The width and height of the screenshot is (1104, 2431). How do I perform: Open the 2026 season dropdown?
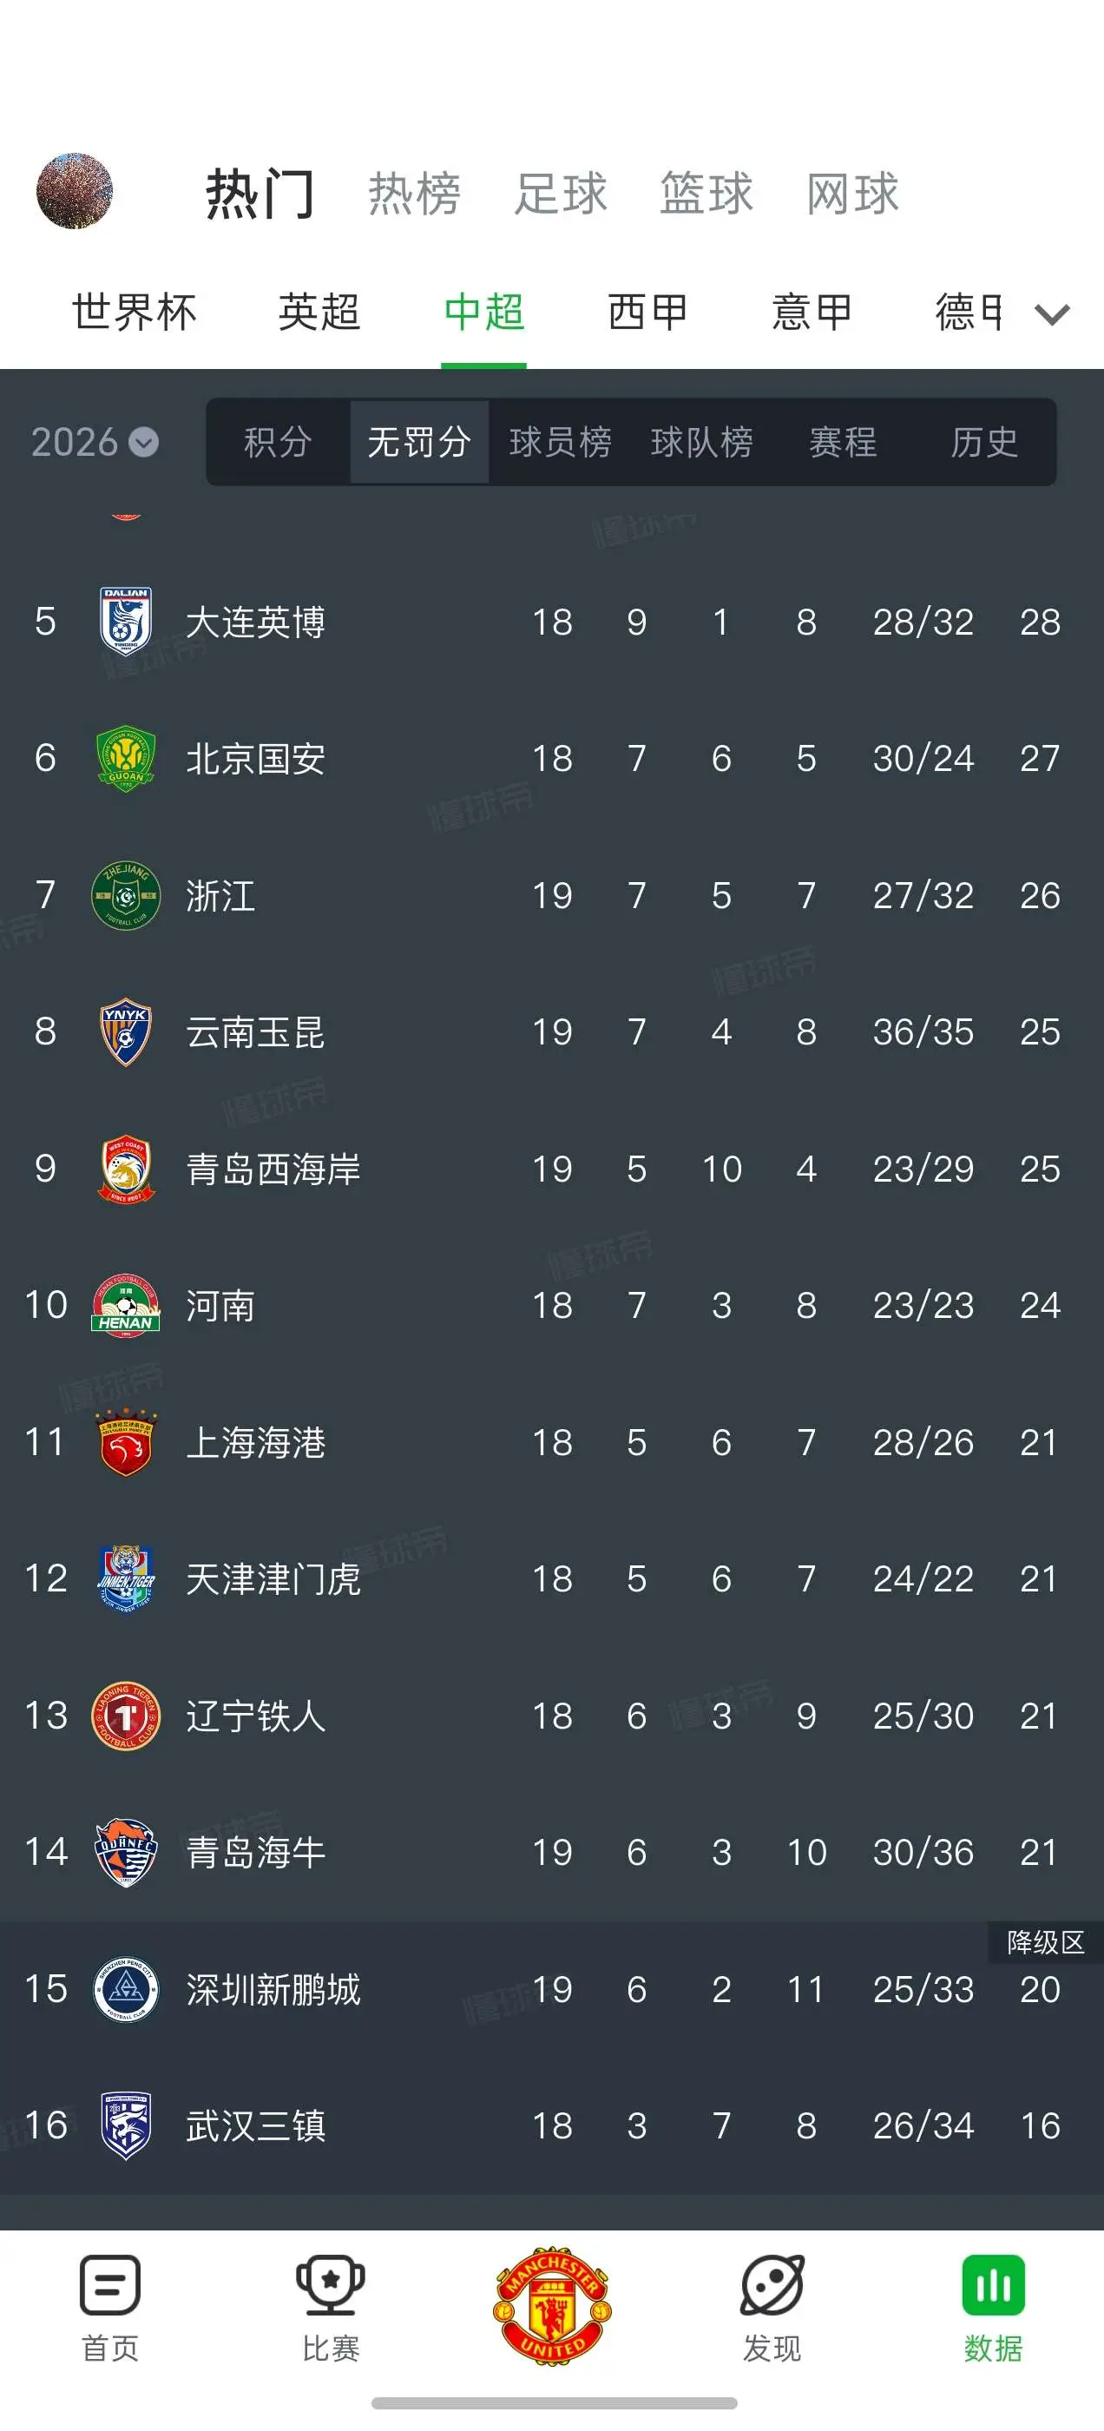point(95,442)
